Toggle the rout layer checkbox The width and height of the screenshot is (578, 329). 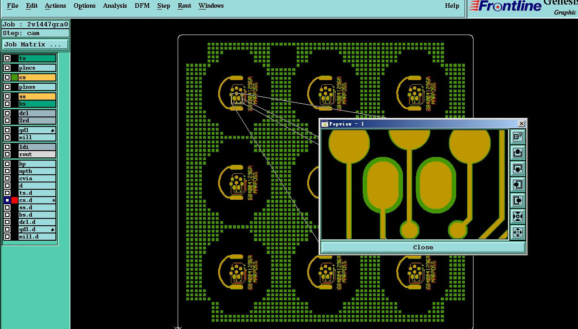tap(7, 154)
